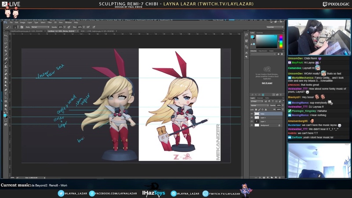Click the Twitch icon in the footer
The image size is (352, 198).
205,193
